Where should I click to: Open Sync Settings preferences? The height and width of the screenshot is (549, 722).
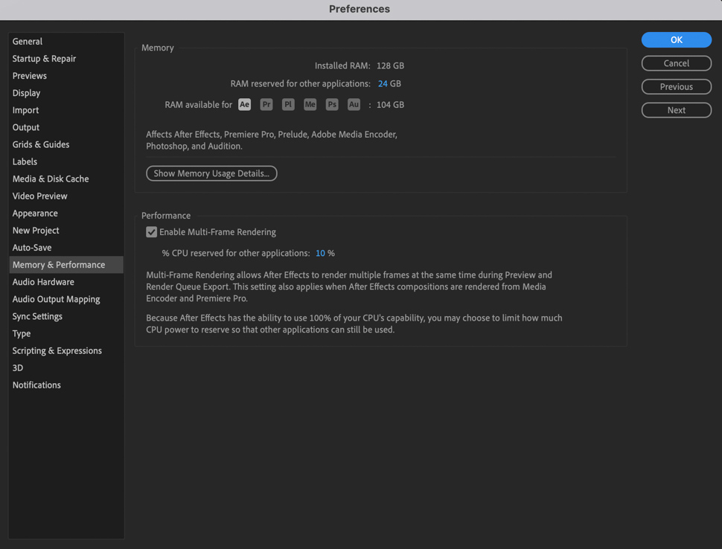[66, 316]
